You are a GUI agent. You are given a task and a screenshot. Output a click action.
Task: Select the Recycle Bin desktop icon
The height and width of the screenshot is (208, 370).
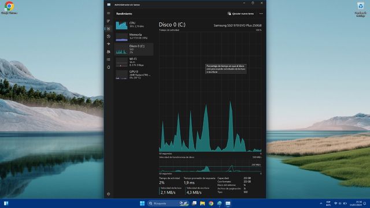click(x=361, y=9)
